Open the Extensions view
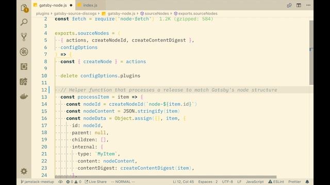The height and width of the screenshot is (185, 330). coord(24,67)
